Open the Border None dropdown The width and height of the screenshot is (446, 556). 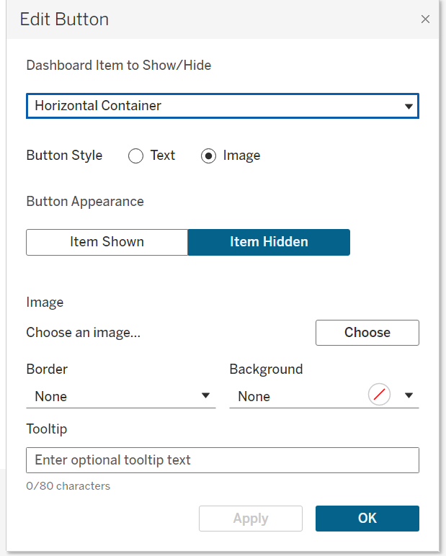[121, 396]
